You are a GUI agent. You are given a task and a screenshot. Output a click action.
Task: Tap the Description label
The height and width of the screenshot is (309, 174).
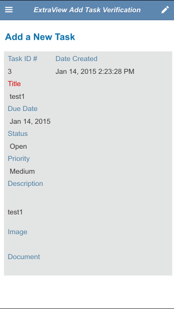25,184
